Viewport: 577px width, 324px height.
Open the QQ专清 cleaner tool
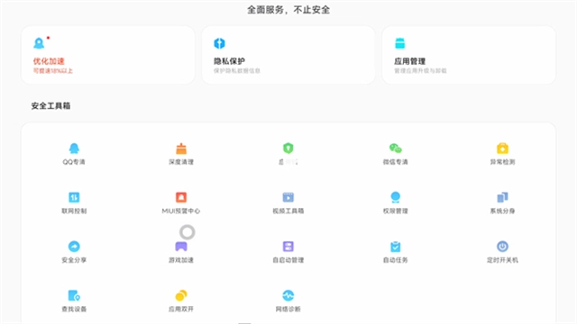(74, 154)
